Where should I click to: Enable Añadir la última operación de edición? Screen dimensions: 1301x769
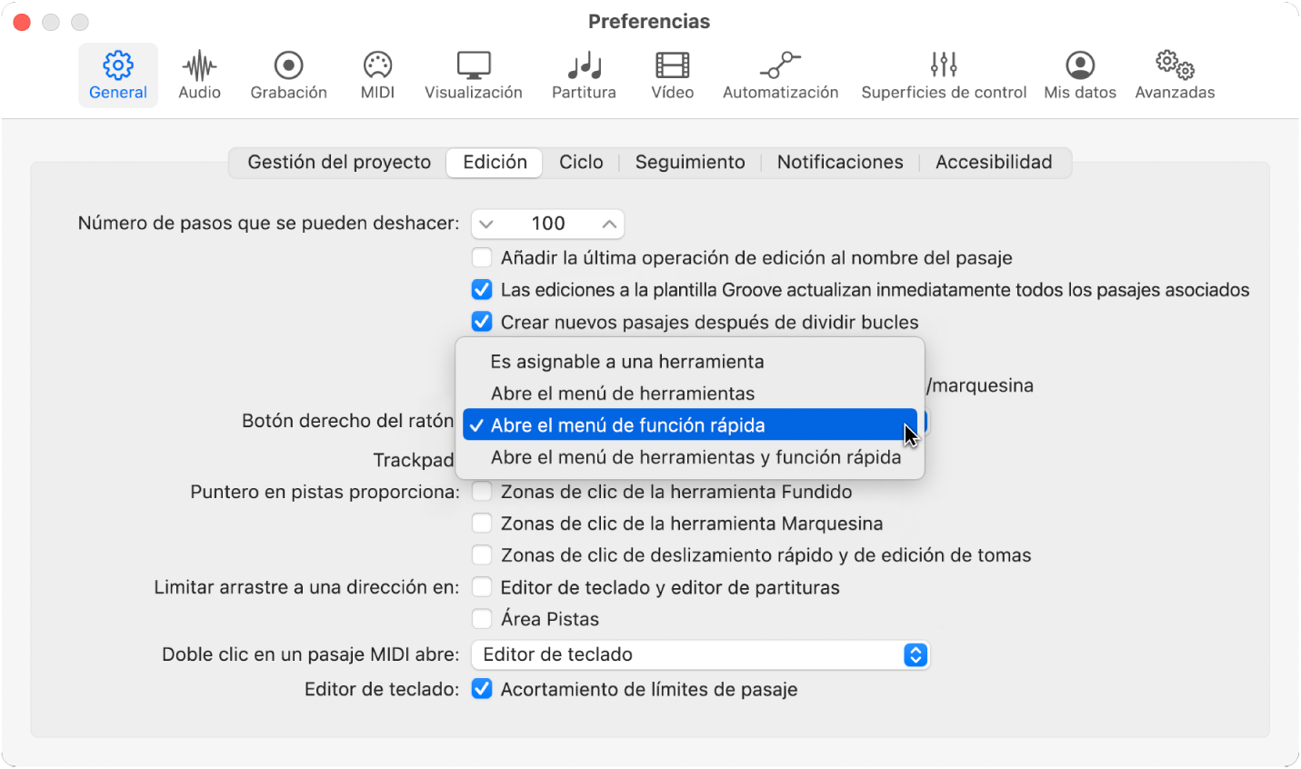tap(482, 258)
